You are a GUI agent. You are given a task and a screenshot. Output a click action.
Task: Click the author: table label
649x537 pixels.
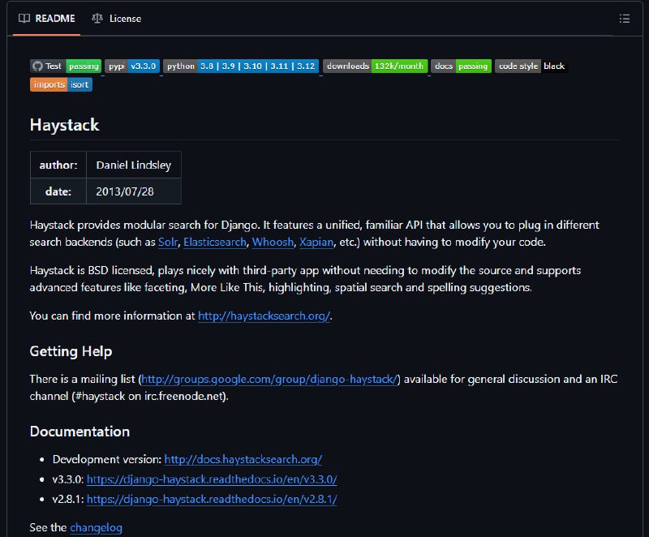pos(58,165)
